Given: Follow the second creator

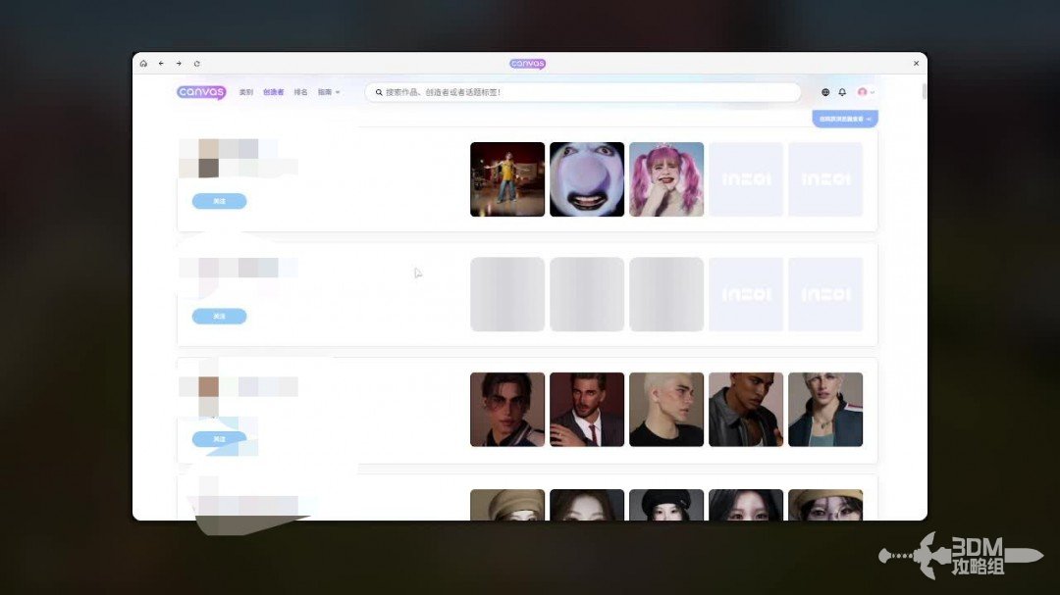Looking at the screenshot, I should click(219, 316).
